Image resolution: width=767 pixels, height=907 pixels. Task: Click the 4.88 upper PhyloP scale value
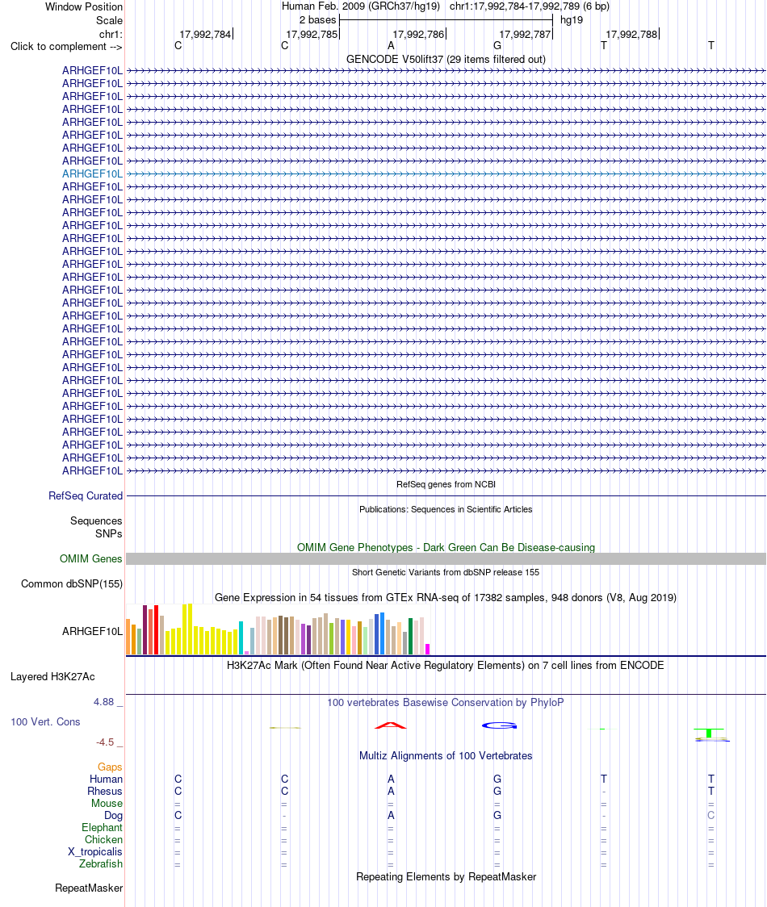click(104, 702)
